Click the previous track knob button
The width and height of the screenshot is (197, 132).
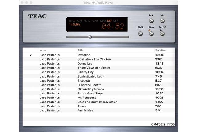[151, 21]
